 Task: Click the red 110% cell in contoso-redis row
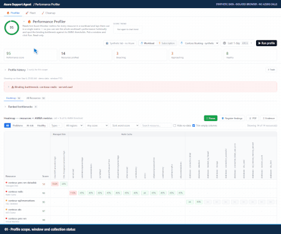(x=73, y=193)
